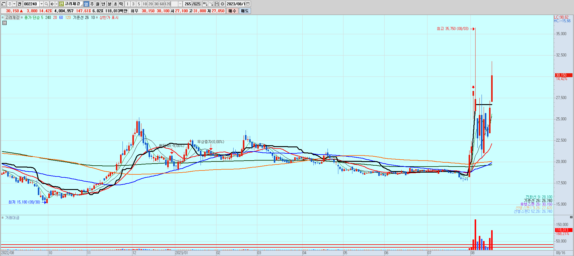574x256 pixels.
Task: Click the 전 button
Action: [x=20, y=4]
